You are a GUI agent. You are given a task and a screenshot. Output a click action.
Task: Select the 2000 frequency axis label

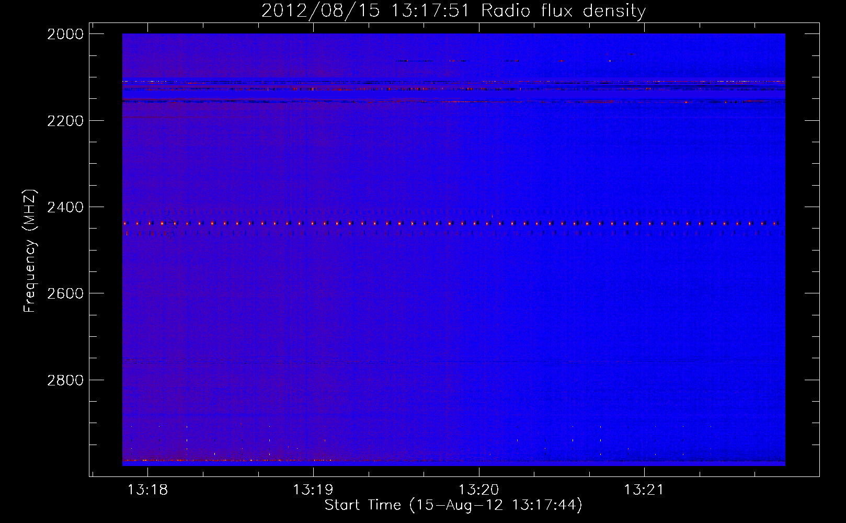pos(65,34)
